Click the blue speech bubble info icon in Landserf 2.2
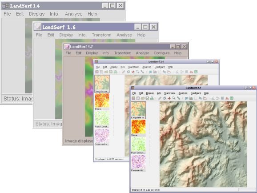 186,98
